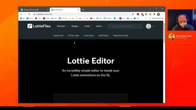
Task: Open the green and yellow extension icon
Action: 150,14
